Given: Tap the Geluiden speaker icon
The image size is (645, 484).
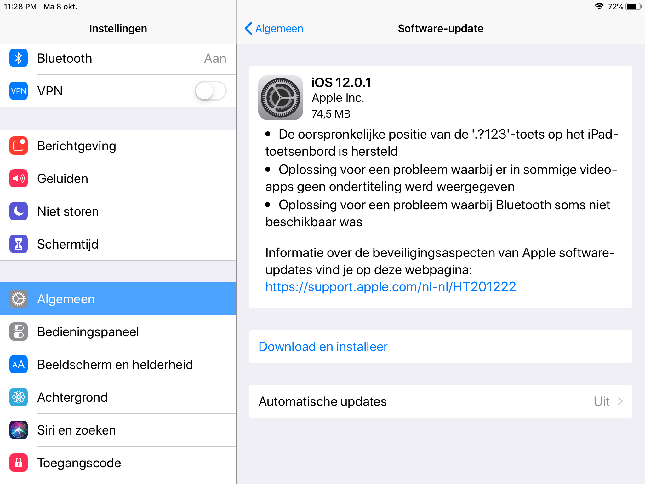Looking at the screenshot, I should [19, 179].
